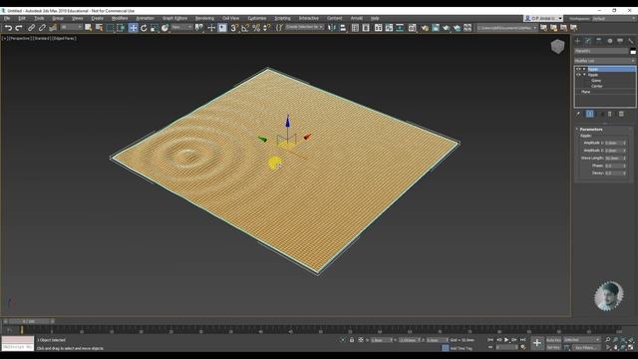Activate the Select and Move tool
Screen dimensions: 638x359
coord(133,28)
